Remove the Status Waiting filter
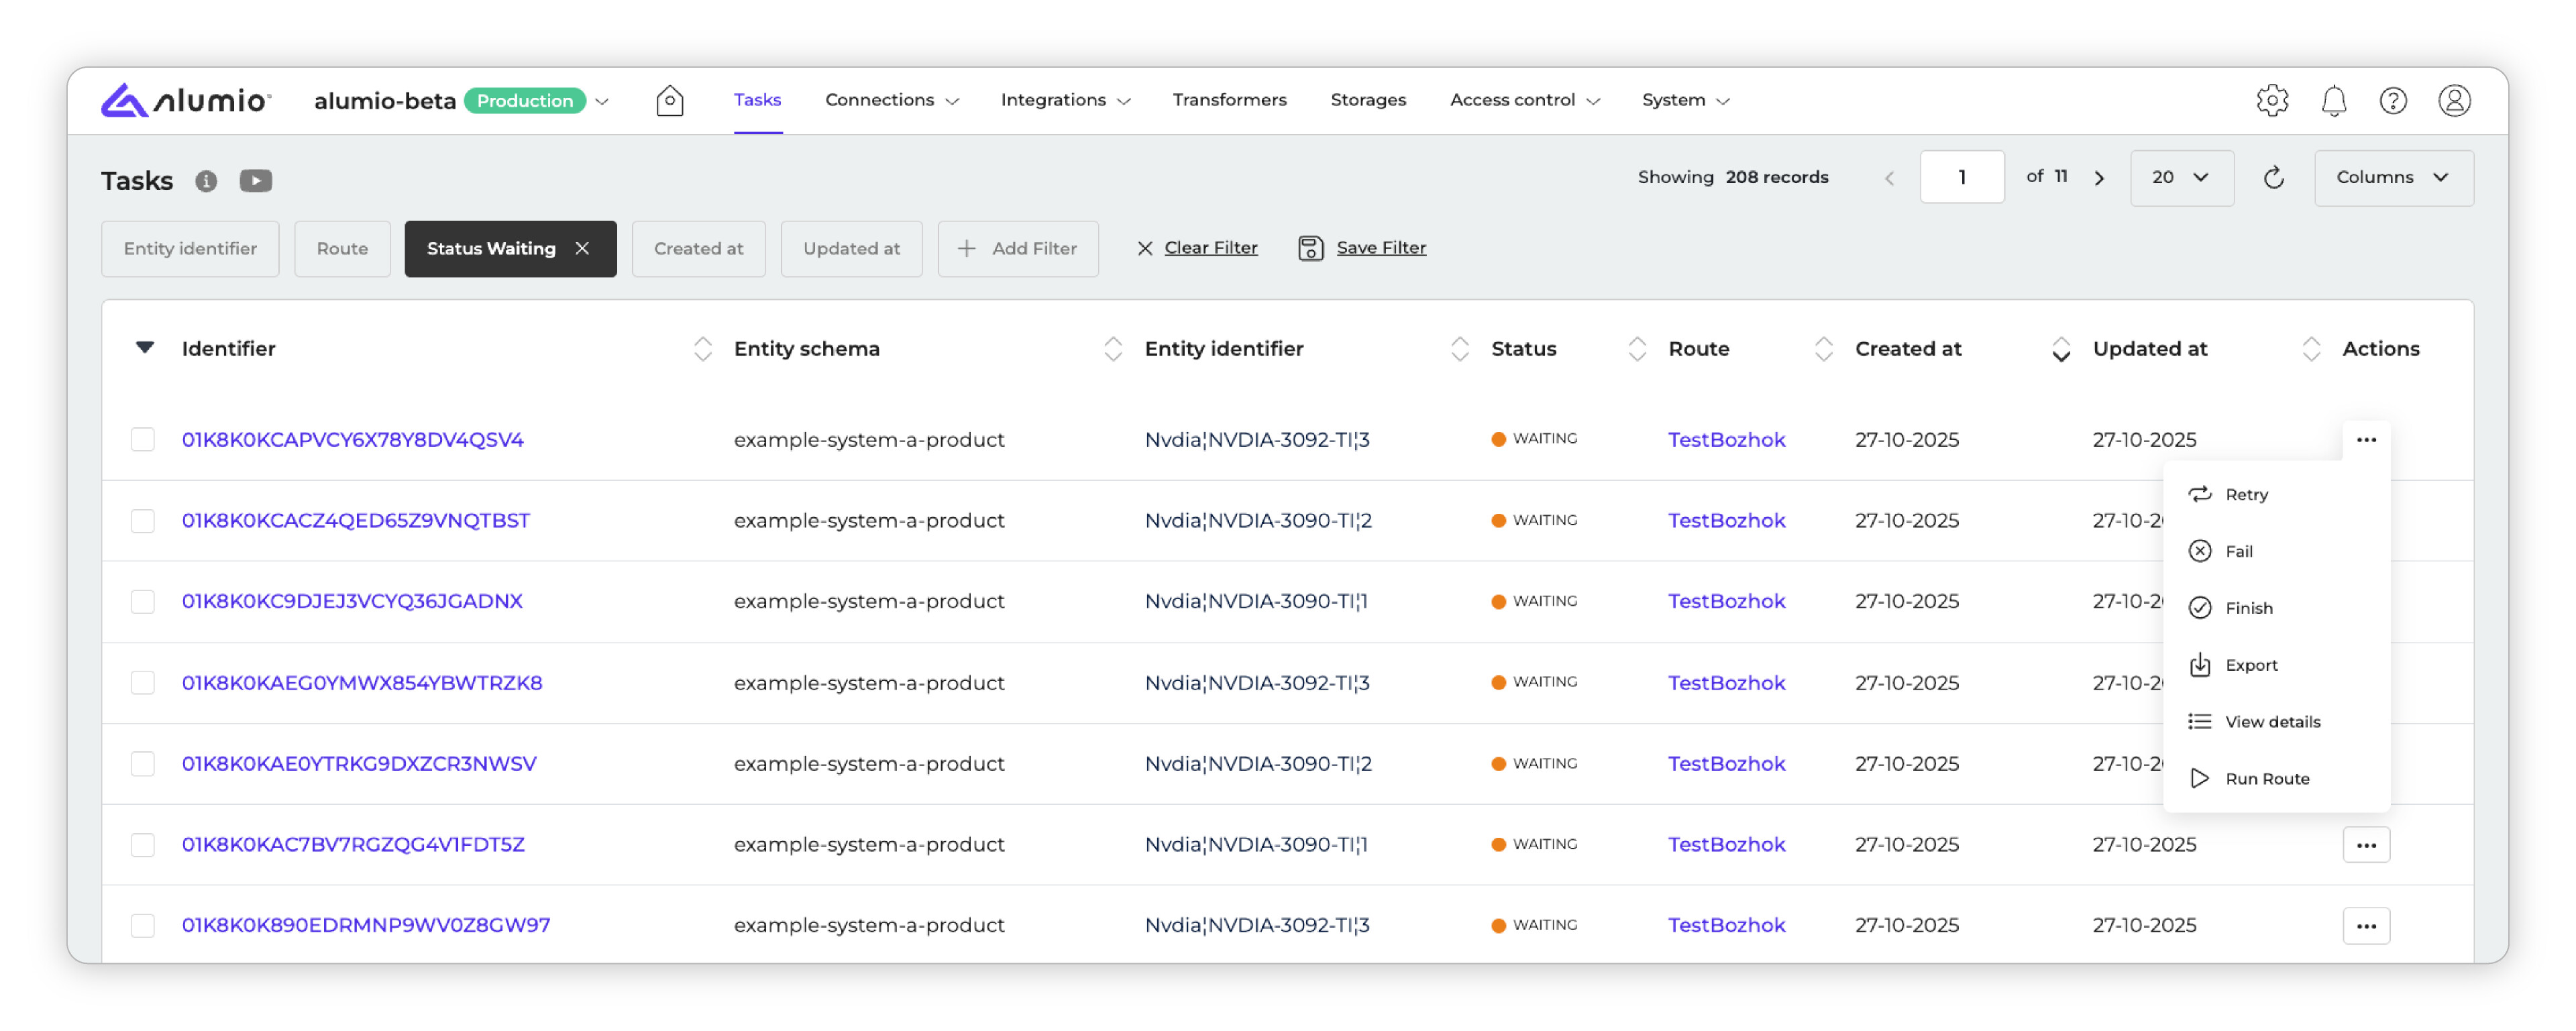Screen dimensions: 2576x1031 582,248
